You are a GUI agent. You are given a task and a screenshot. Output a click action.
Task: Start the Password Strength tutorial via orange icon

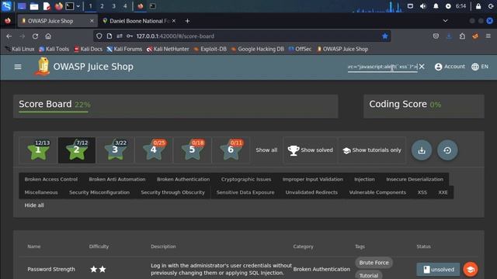click(471, 270)
